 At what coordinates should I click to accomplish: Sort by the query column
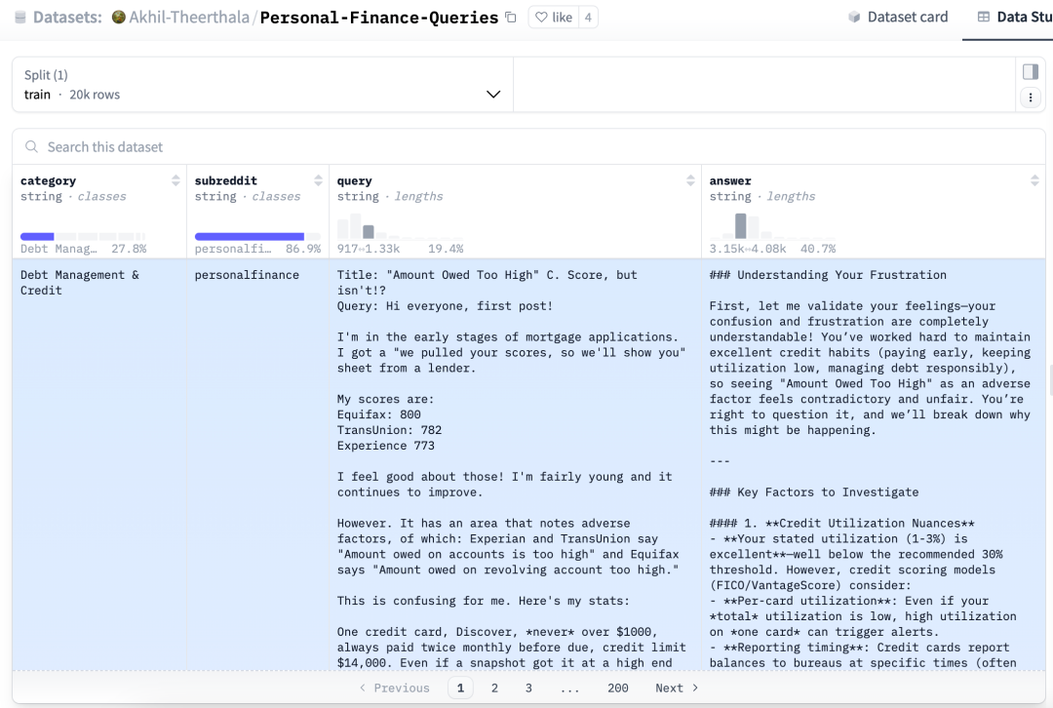pos(690,180)
